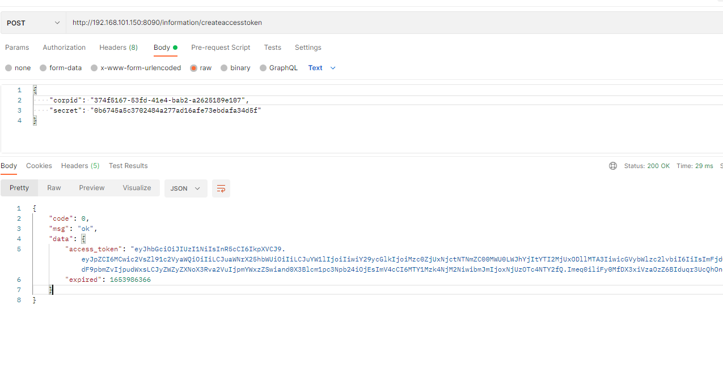Select the request Body tab
The image size is (723, 382).
tap(166, 48)
